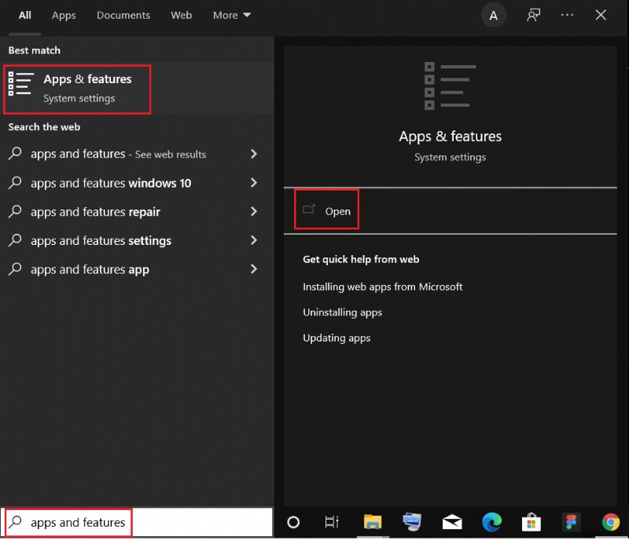Open Task View on the taskbar
The height and width of the screenshot is (540, 629).
coord(331,522)
